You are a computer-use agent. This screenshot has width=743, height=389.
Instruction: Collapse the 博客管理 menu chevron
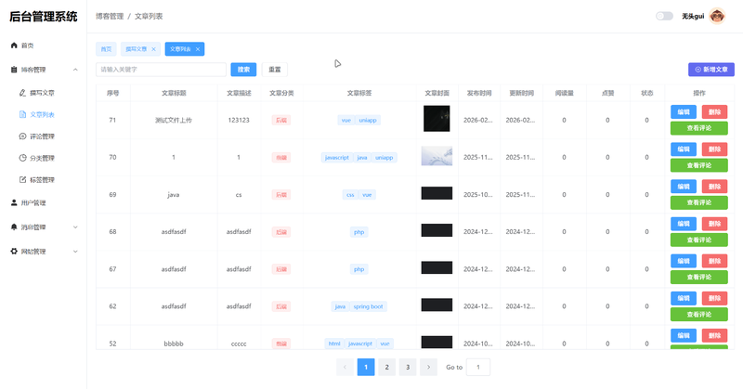[x=75, y=70]
